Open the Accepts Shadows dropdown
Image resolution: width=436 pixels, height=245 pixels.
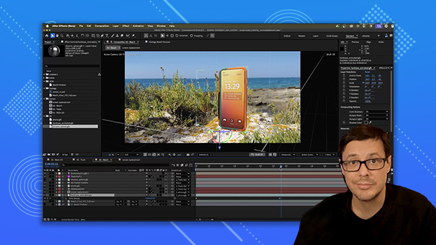377,115
